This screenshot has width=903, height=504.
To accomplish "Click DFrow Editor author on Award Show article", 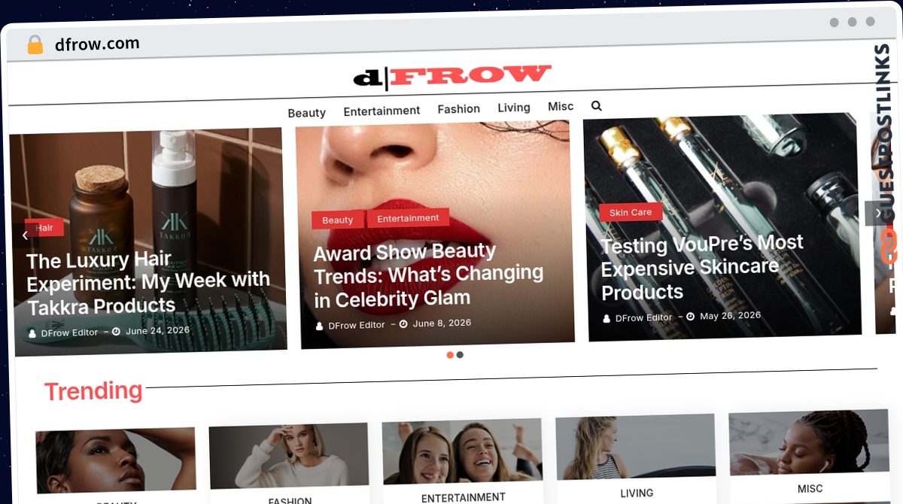I will click(x=357, y=325).
